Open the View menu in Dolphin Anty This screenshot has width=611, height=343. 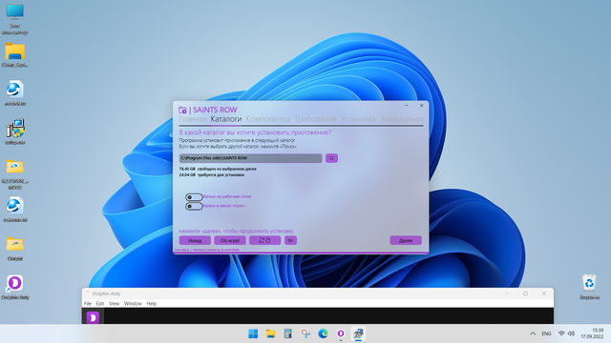click(x=114, y=303)
